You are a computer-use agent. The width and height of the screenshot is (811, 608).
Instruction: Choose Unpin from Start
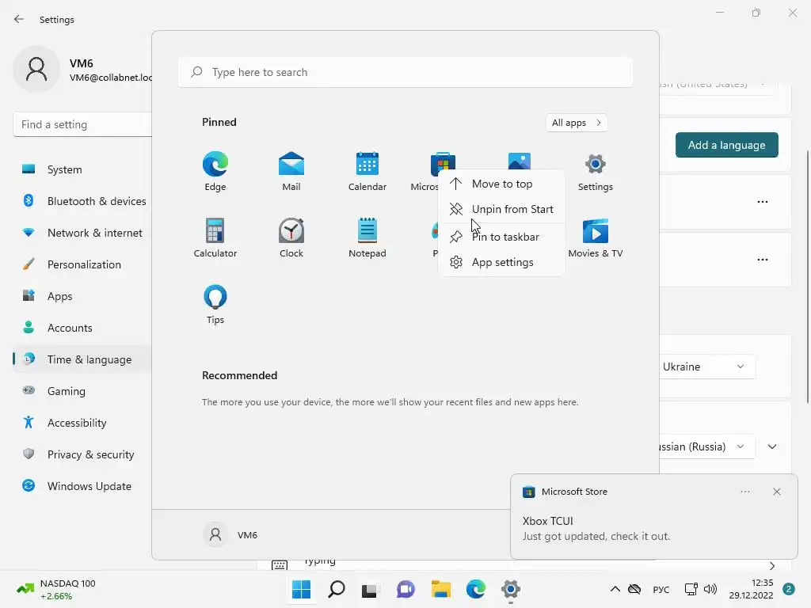click(501, 209)
